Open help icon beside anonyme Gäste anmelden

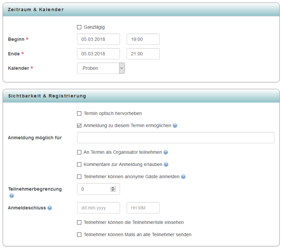[x=183, y=177]
